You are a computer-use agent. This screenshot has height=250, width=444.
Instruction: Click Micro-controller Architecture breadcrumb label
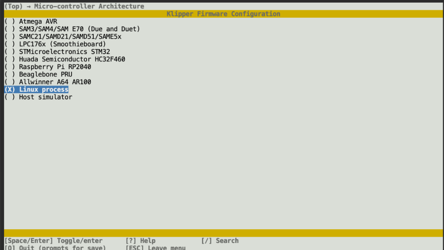pyautogui.click(x=89, y=6)
